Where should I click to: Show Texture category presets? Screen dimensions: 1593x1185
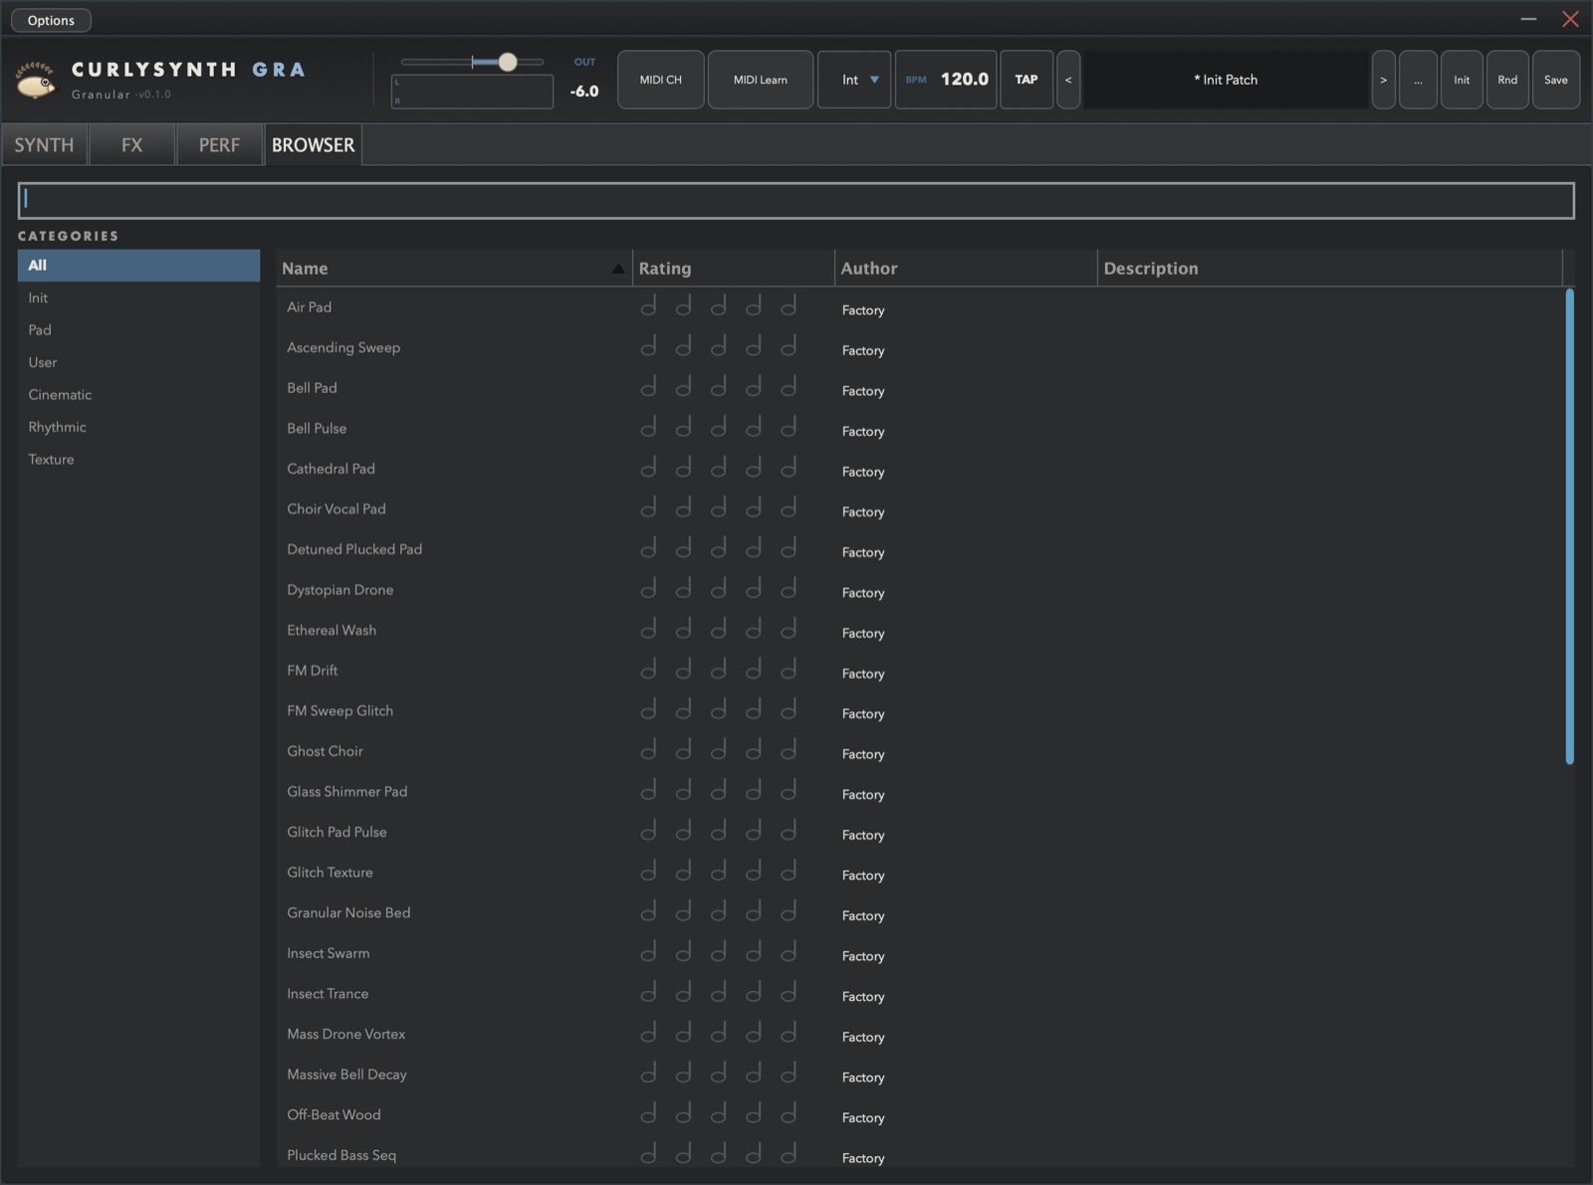coord(138,460)
